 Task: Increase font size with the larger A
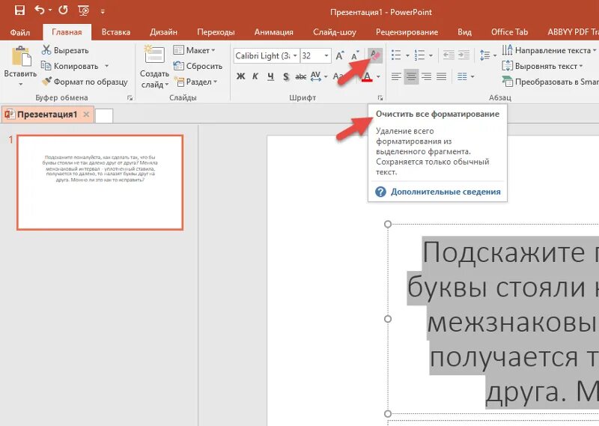pyautogui.click(x=339, y=56)
